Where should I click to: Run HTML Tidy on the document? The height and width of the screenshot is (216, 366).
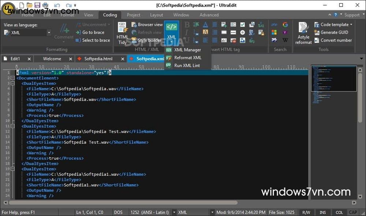(122, 33)
